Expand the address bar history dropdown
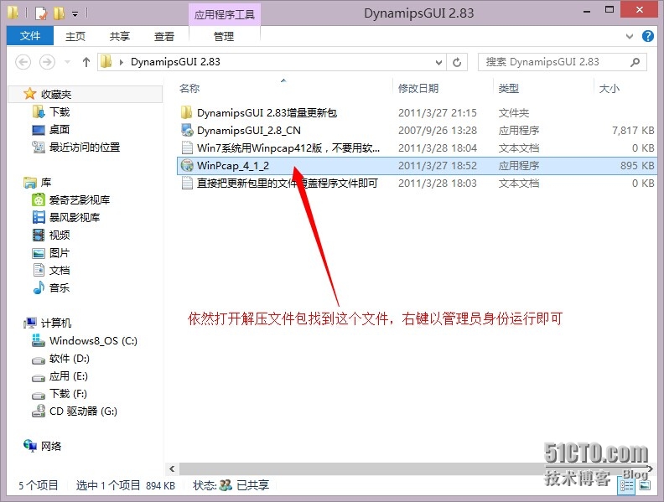The height and width of the screenshot is (502, 664). point(438,63)
